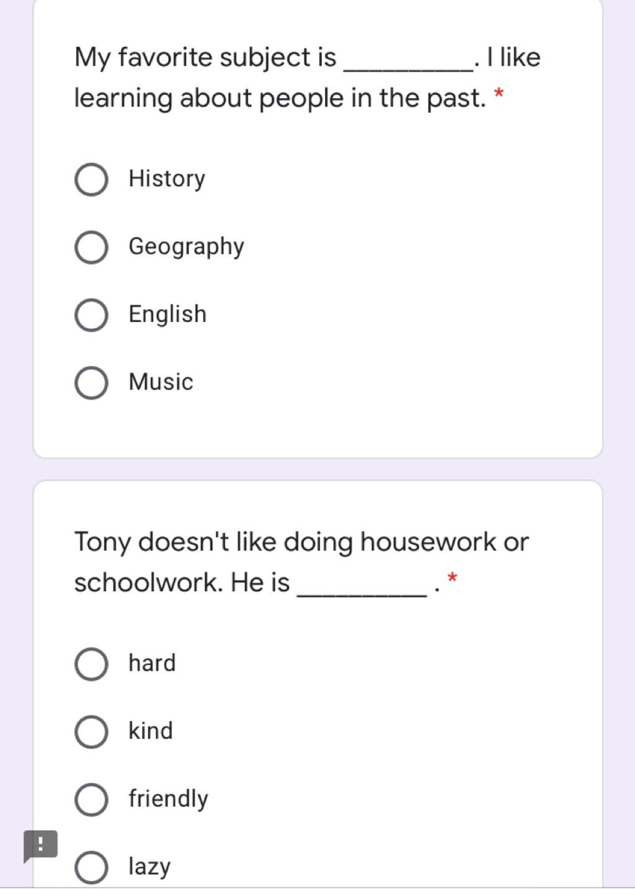
Task: Click the 'My favorite subject is' question text
Action: [x=205, y=58]
